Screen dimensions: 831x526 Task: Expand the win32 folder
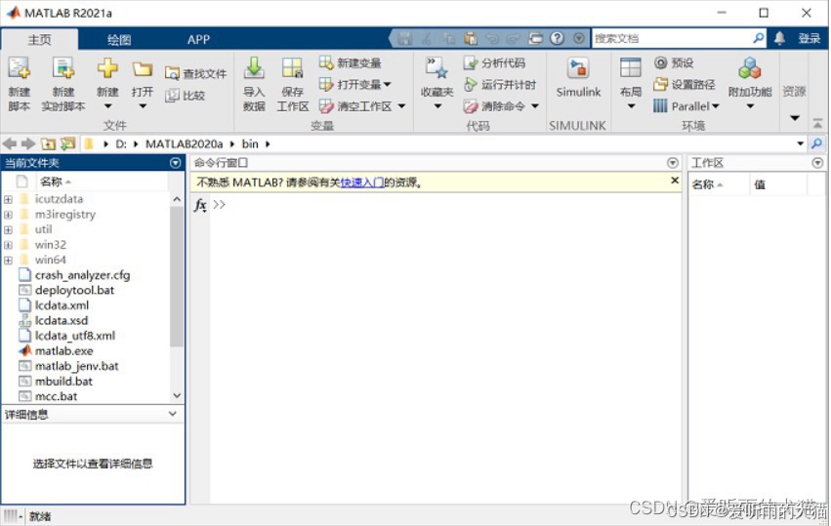(8, 245)
